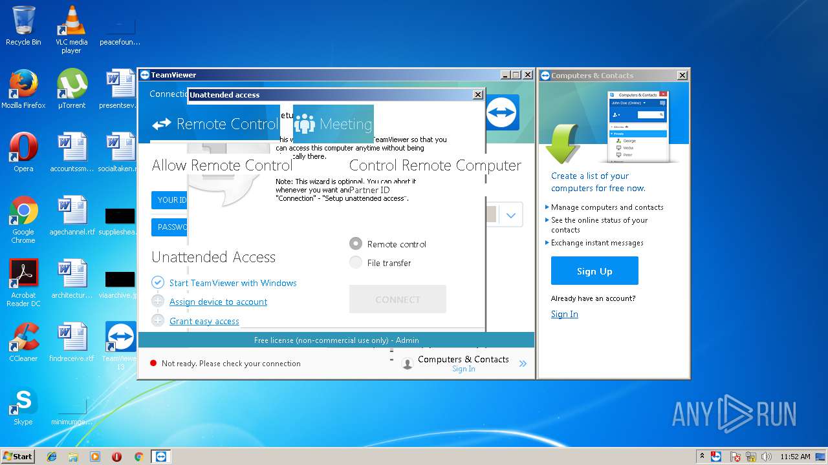This screenshot has width=828, height=465.
Task: Open Acrobat Reader DC desktop shortcut
Action: tap(23, 283)
